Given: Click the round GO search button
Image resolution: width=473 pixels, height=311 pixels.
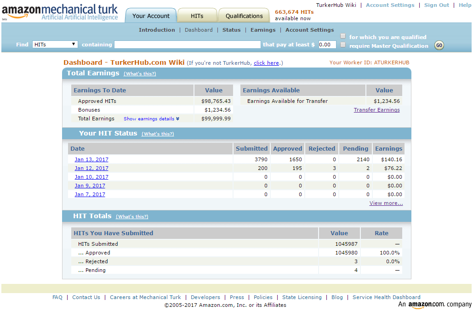Looking at the screenshot, I should click(x=439, y=45).
